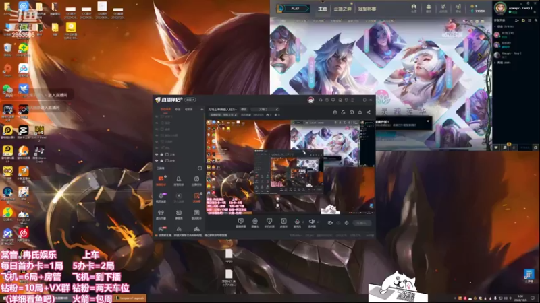Select the second scene tab in streaming app
The image size is (540, 303).
[178, 110]
